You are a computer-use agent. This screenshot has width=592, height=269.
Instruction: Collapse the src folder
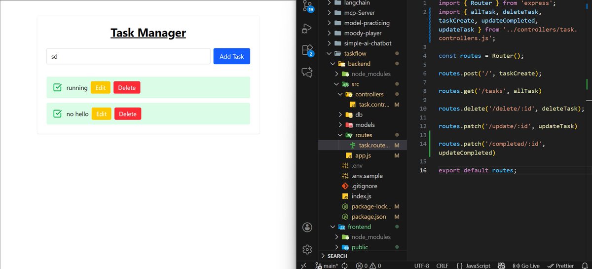(x=336, y=84)
